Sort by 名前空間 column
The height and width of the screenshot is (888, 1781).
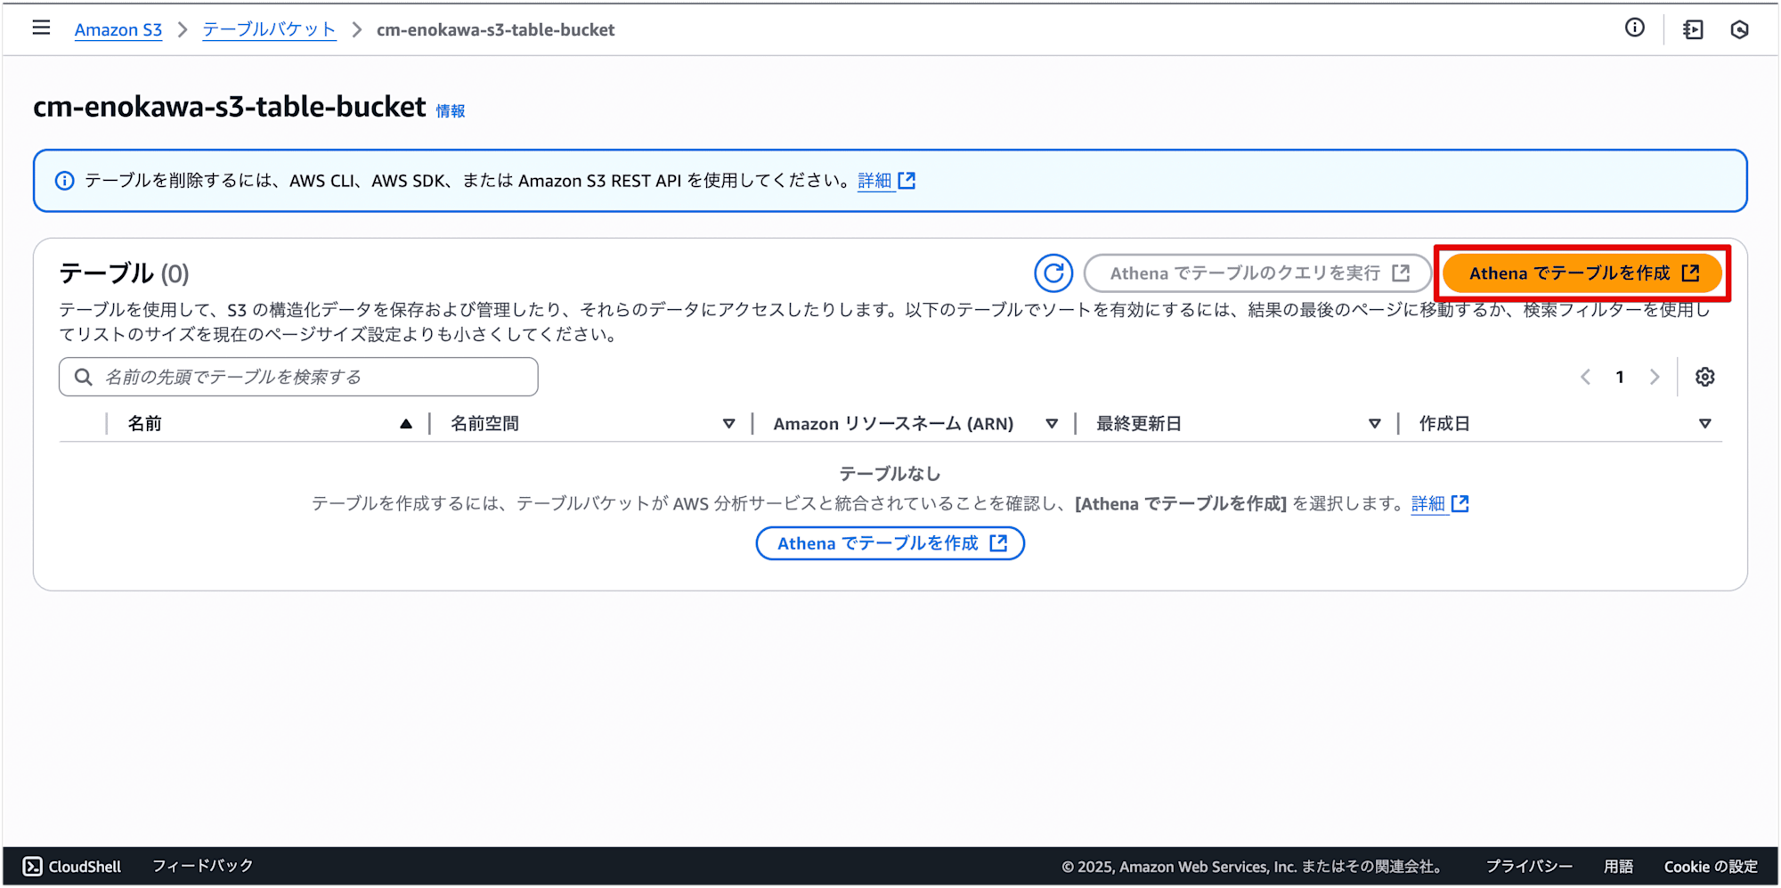(728, 424)
